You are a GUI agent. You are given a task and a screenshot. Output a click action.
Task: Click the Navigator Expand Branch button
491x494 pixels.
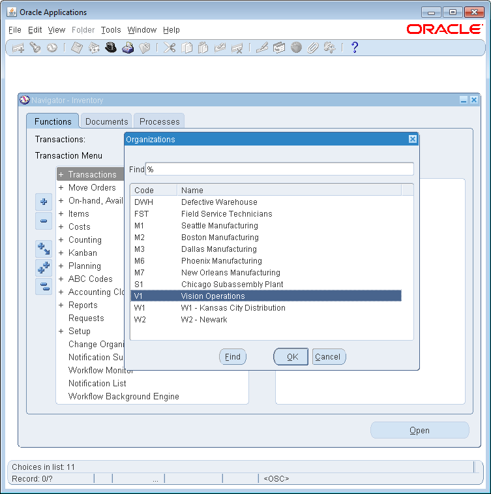(x=44, y=249)
